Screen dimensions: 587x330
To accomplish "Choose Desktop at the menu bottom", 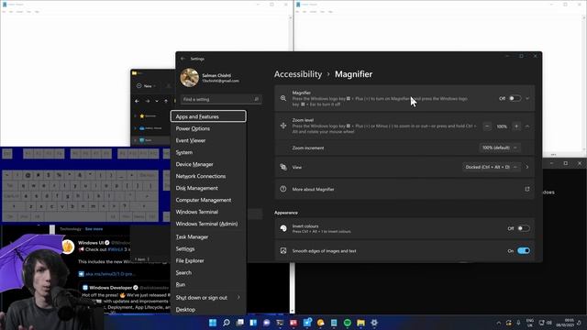I will pos(208,310).
